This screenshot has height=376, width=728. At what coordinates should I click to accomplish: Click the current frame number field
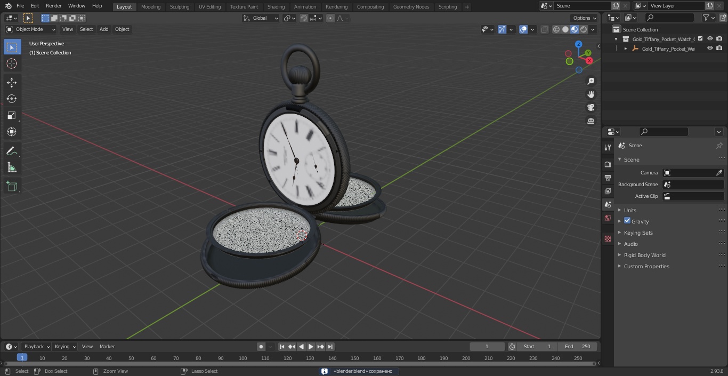click(x=487, y=347)
